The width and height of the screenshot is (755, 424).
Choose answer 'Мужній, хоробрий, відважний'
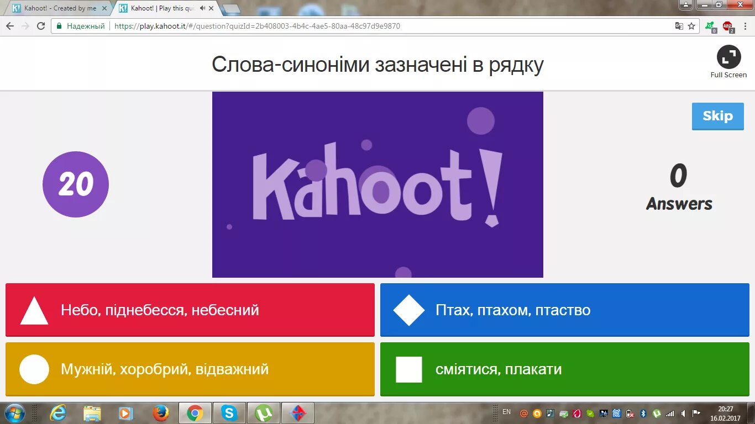190,369
